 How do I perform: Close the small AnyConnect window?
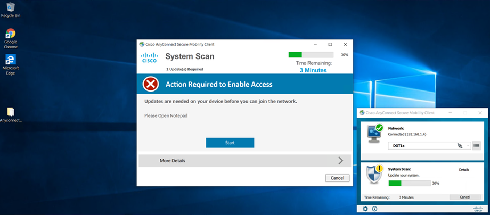[x=480, y=113]
